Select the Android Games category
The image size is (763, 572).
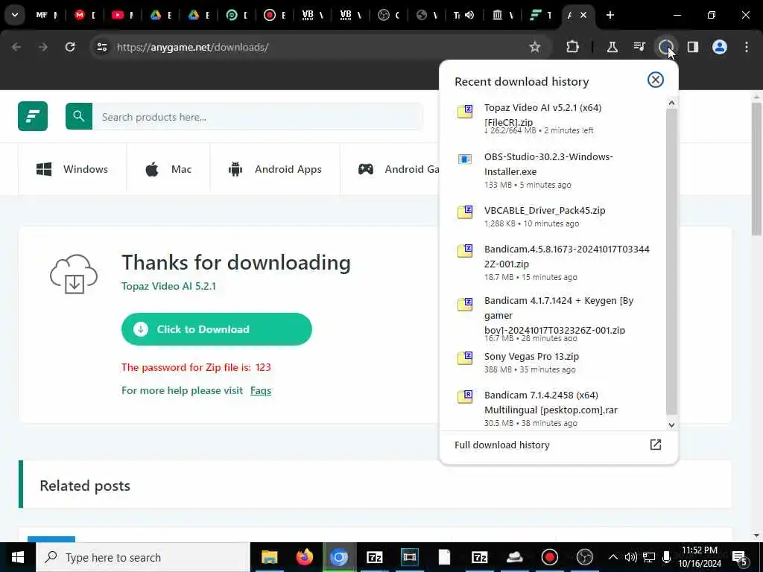click(x=399, y=169)
